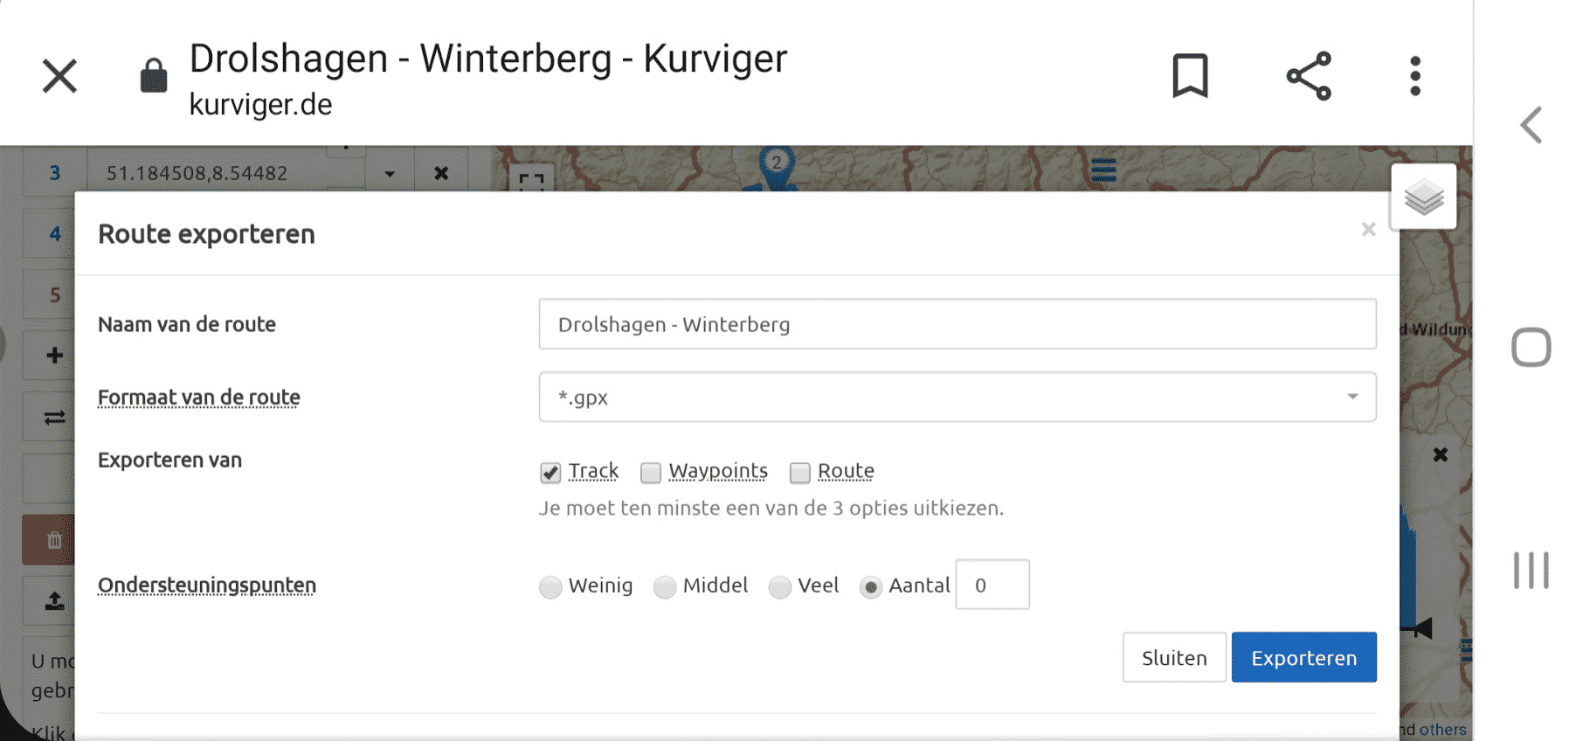
Task: Open the share icon in the header
Action: pyautogui.click(x=1309, y=76)
